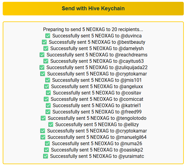
Task: Click the green checkmark icon beside @bestbeauty
Action: 44,42
